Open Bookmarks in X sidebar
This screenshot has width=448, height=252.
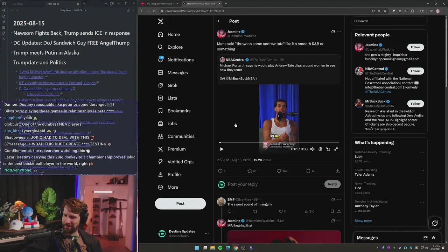pyautogui.click(x=174, y=111)
